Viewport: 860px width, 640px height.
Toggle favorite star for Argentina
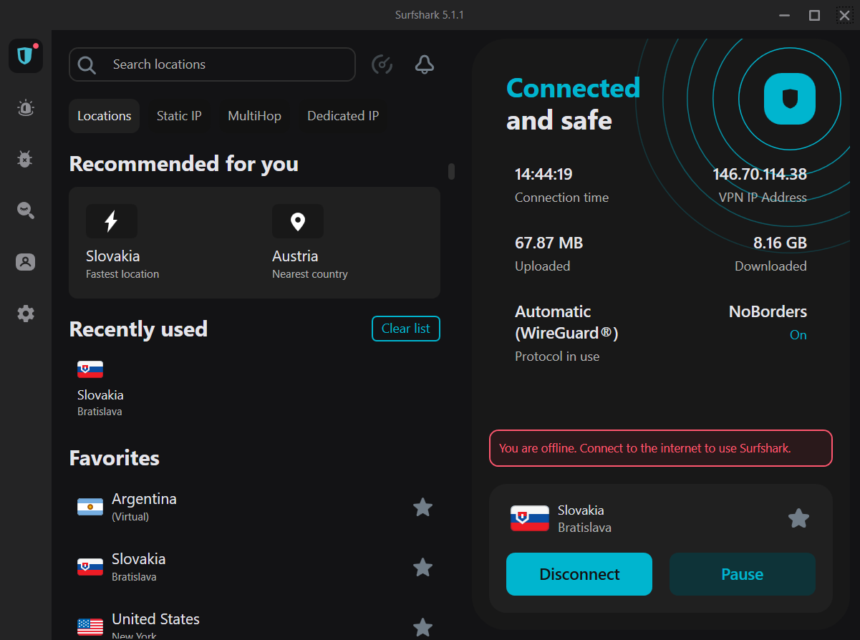423,508
